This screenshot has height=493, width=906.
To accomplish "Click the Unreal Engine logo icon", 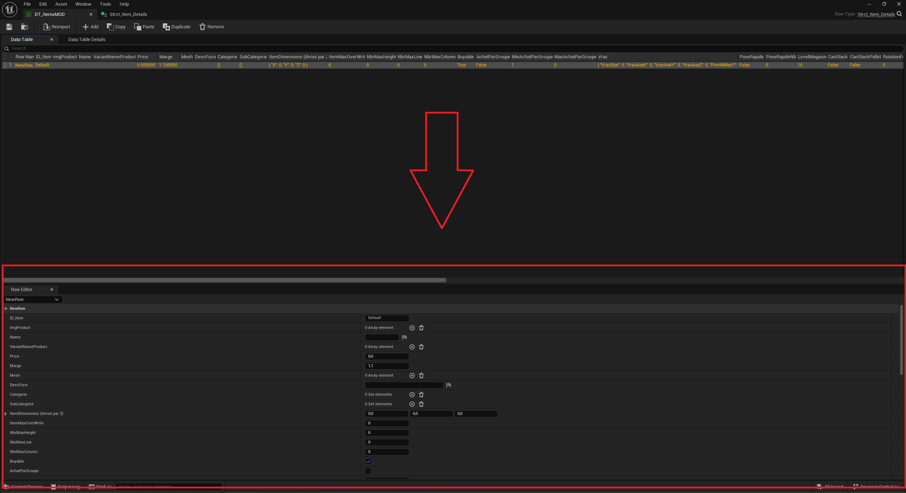I will (10, 10).
